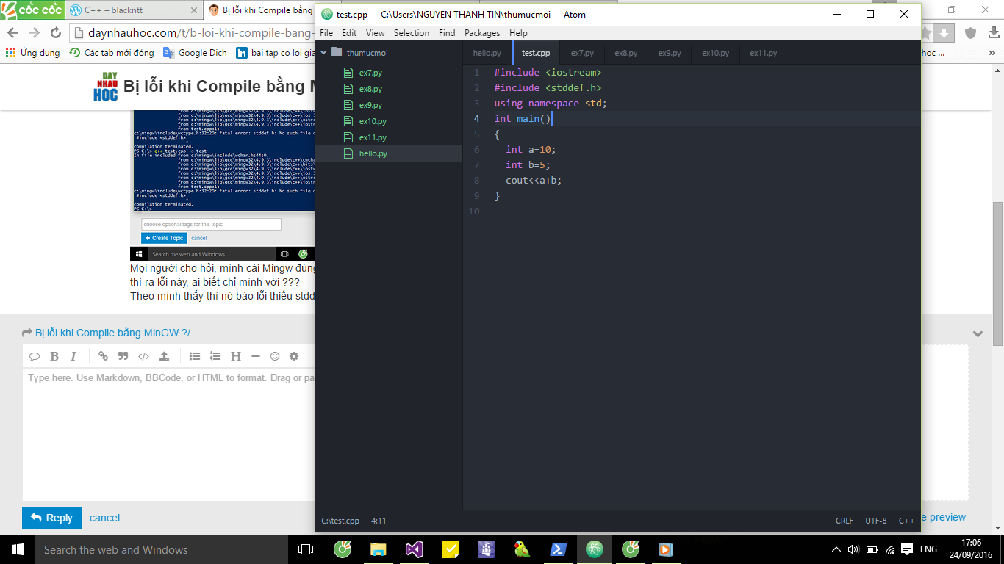Open the Edit menu in Atom
Image resolution: width=1004 pixels, height=564 pixels.
pyautogui.click(x=349, y=33)
